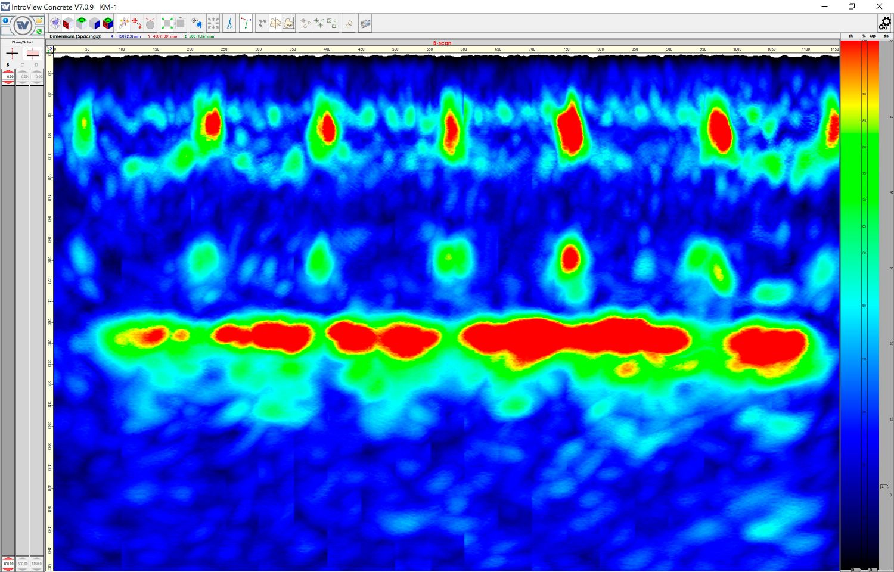Select the scissors cut tool
Image resolution: width=894 pixels, height=572 pixels.
[229, 24]
